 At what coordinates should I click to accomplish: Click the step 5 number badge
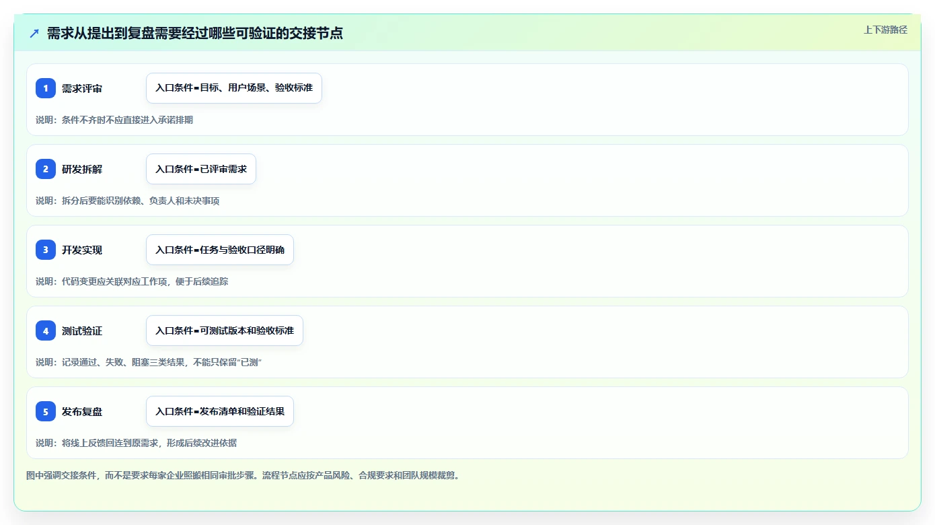click(x=46, y=411)
